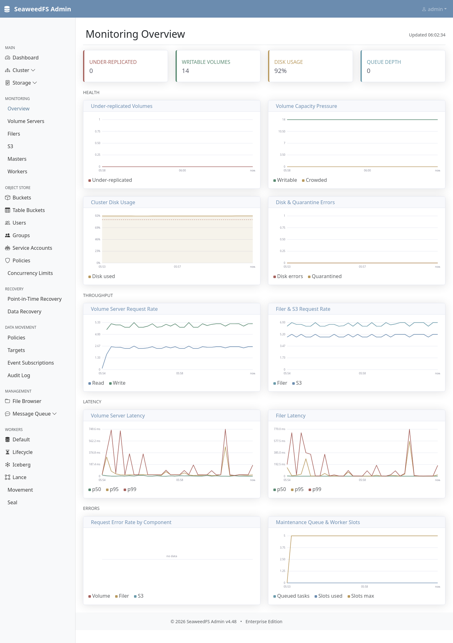Click the Enterprise Edition footer text

(264, 622)
